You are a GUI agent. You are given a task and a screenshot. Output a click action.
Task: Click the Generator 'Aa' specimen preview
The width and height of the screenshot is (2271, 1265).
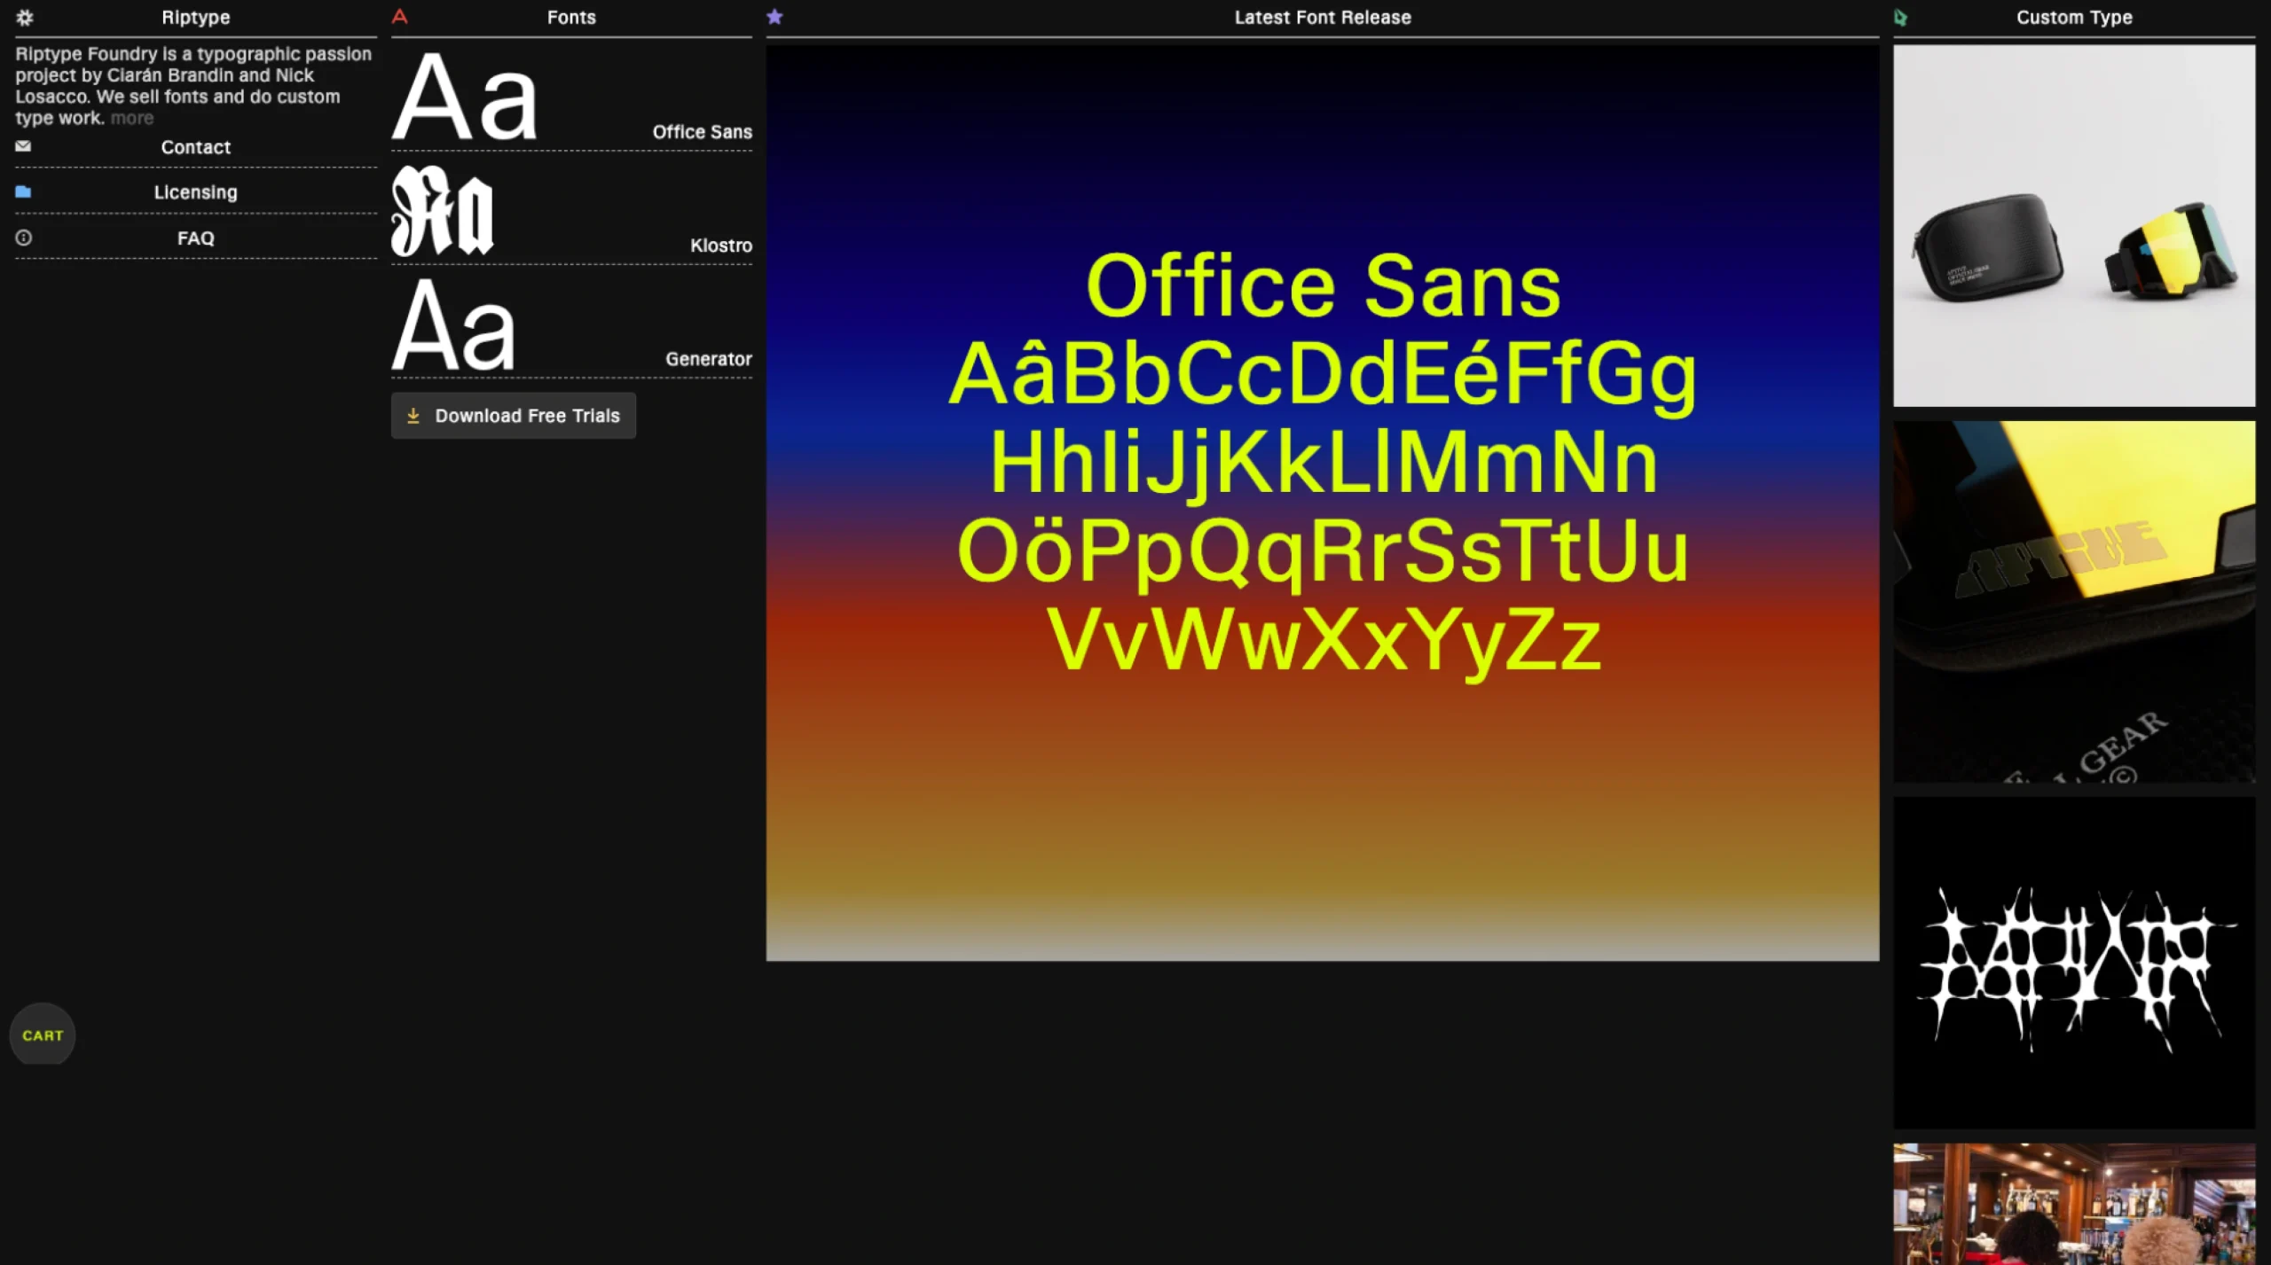(x=453, y=324)
